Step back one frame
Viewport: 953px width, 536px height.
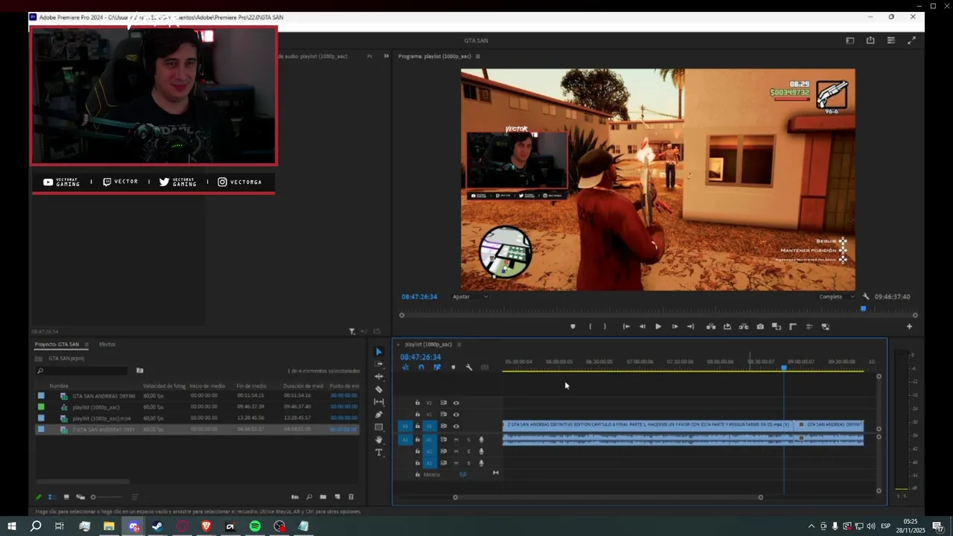click(x=642, y=327)
